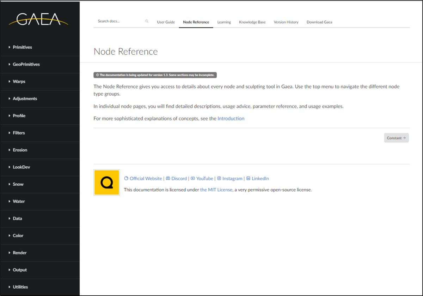Expand the Data section
The height and width of the screenshot is (296, 423).
[40, 218]
